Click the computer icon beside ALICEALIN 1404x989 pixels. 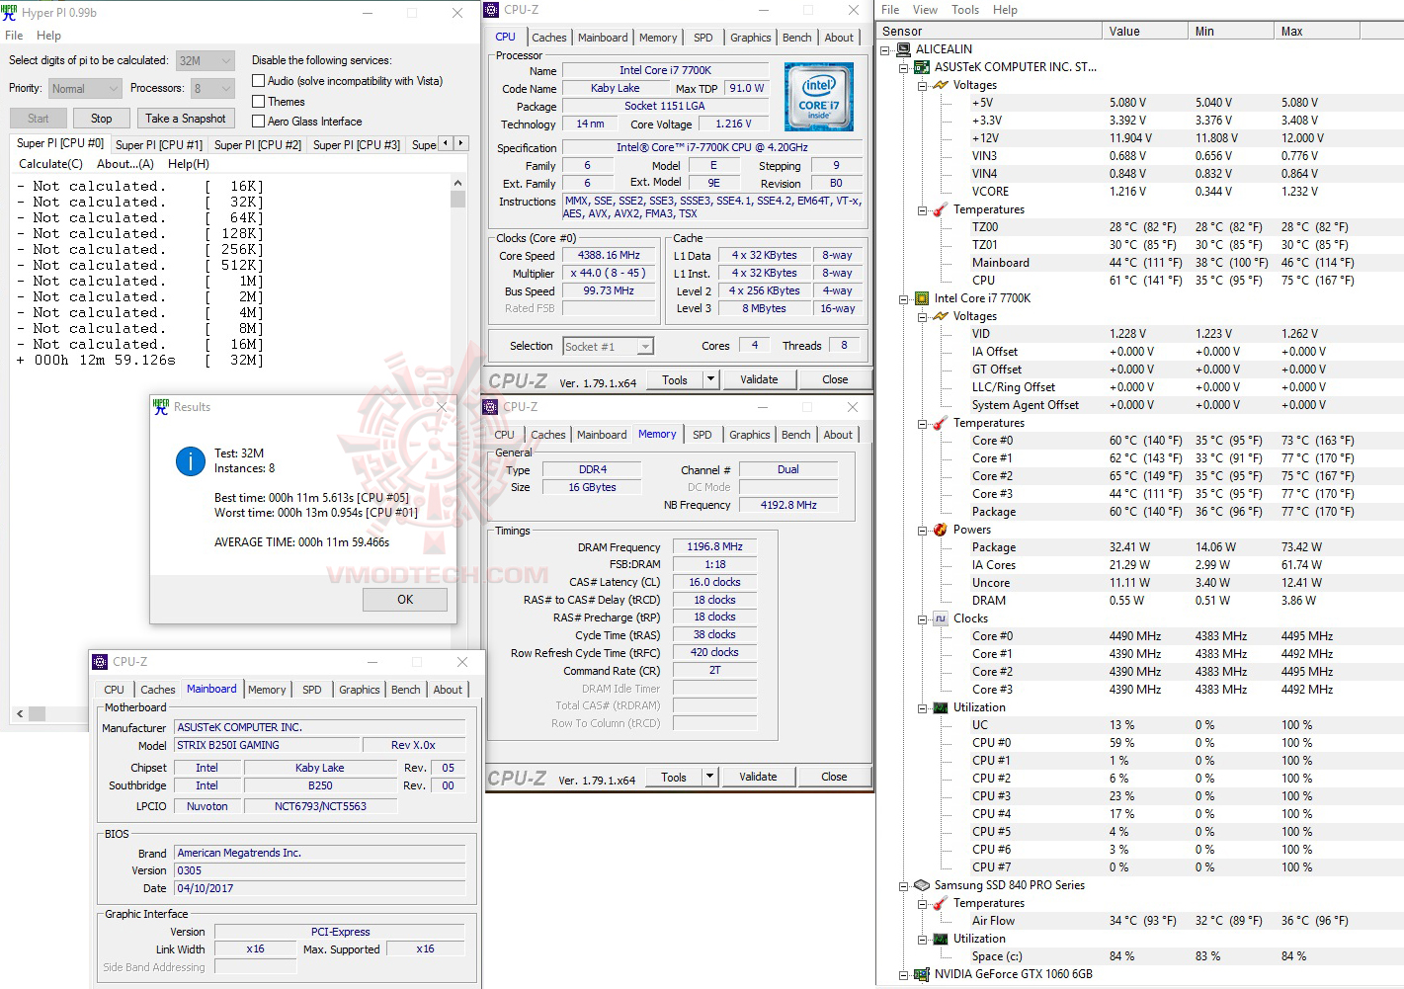pos(903,49)
